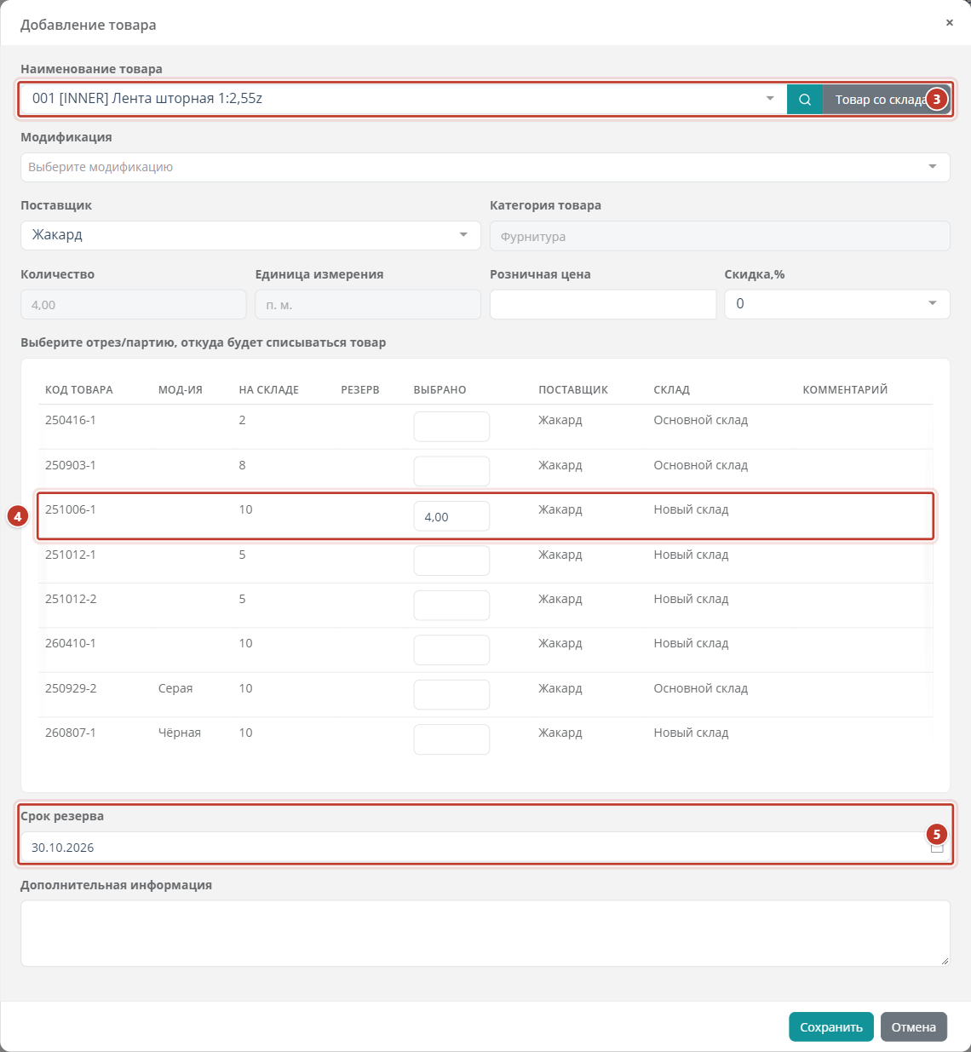The height and width of the screenshot is (1052, 971).
Task: Click the magnifier search icon button
Action: pyautogui.click(x=804, y=99)
